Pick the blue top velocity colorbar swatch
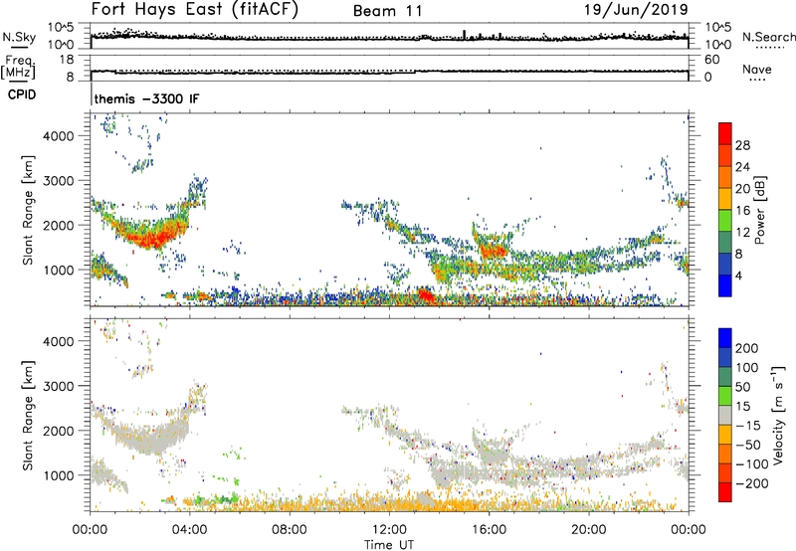796x551 pixels. [x=725, y=338]
